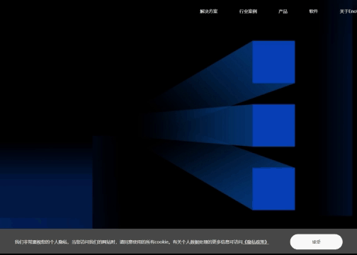
Task: Click the top blue square graphic
Action: (273, 62)
